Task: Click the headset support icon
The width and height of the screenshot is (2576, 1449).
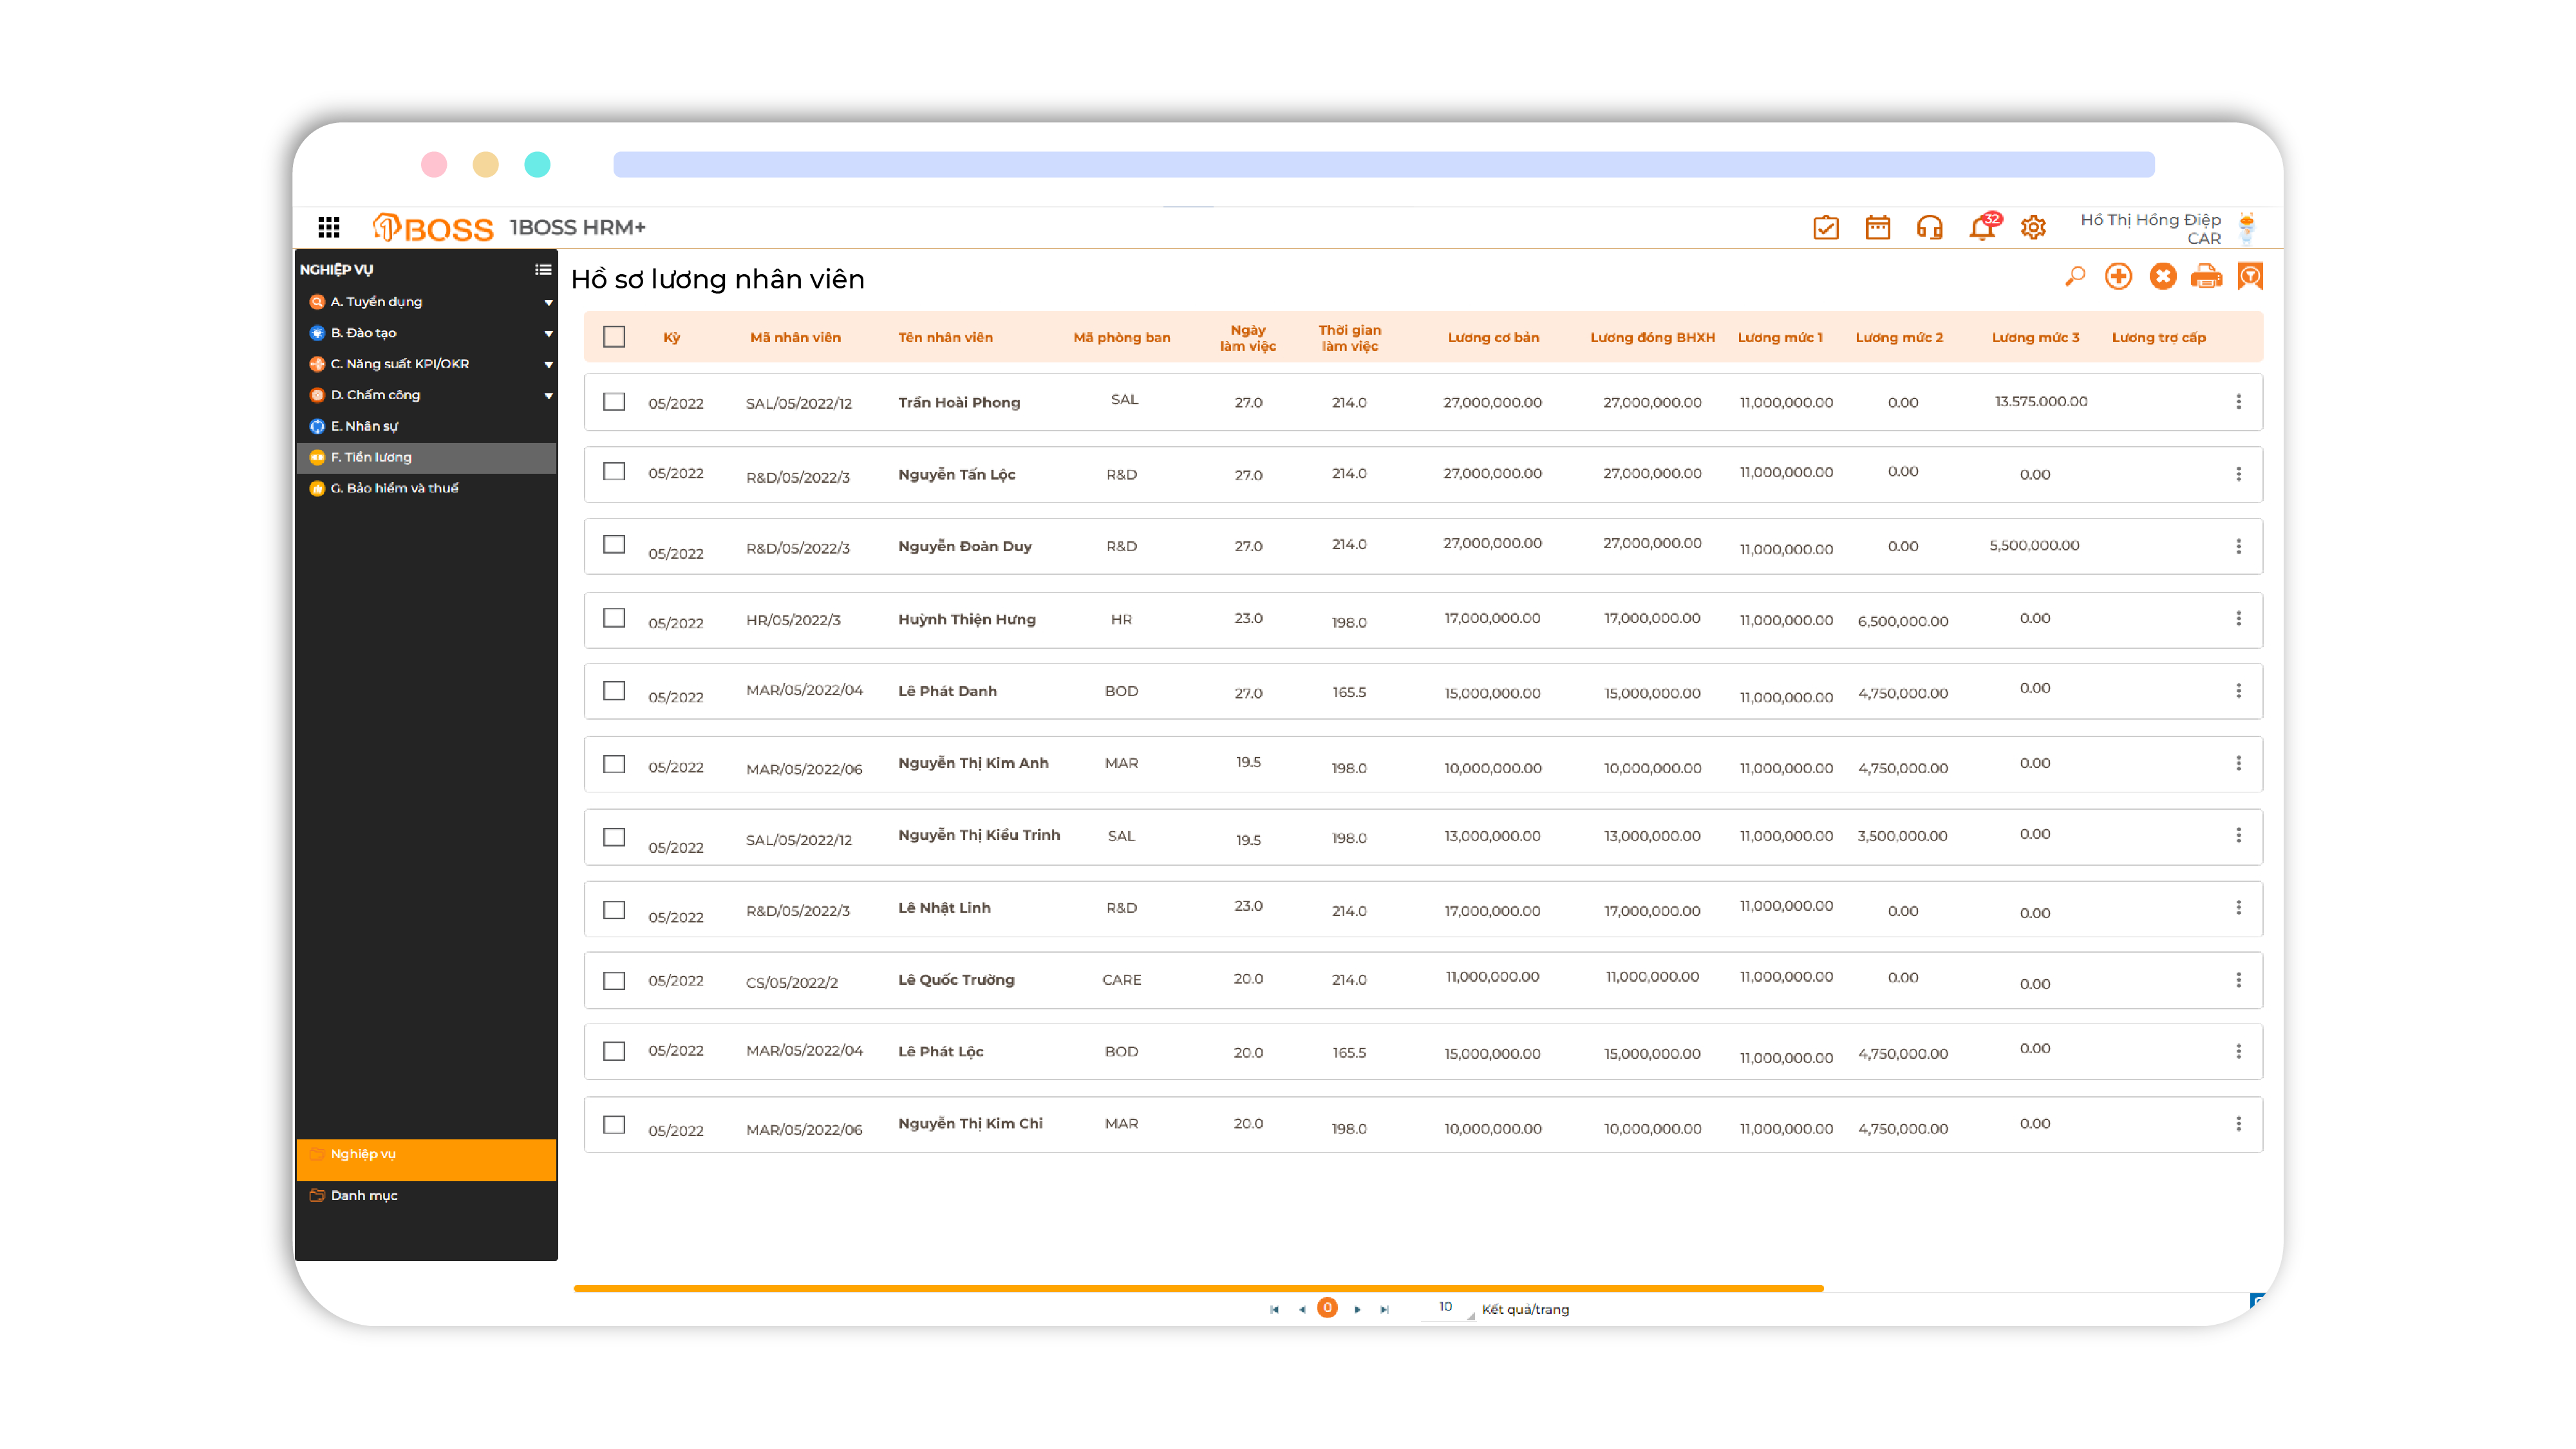Action: coord(1929,228)
